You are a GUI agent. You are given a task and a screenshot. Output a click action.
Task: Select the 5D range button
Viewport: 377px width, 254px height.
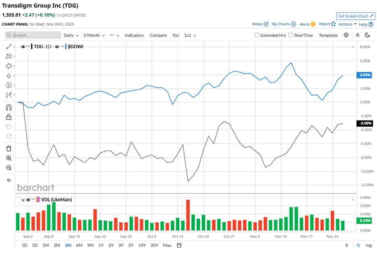click(35, 245)
